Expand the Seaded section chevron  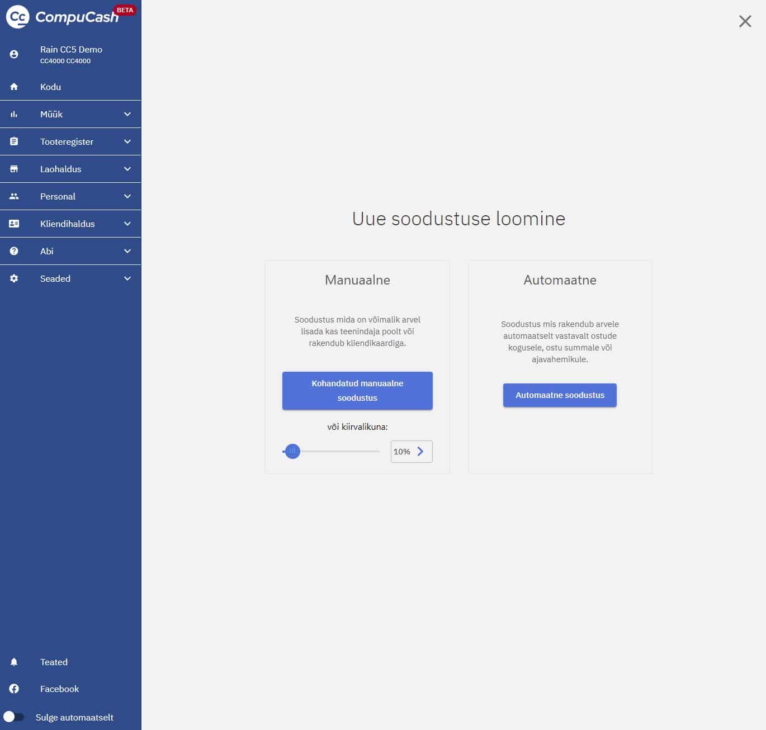[x=127, y=278]
